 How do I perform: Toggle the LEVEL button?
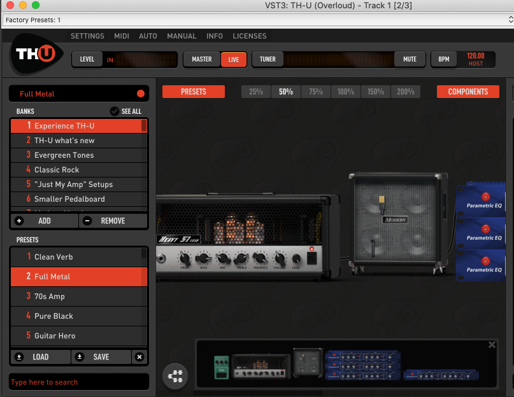(87, 59)
